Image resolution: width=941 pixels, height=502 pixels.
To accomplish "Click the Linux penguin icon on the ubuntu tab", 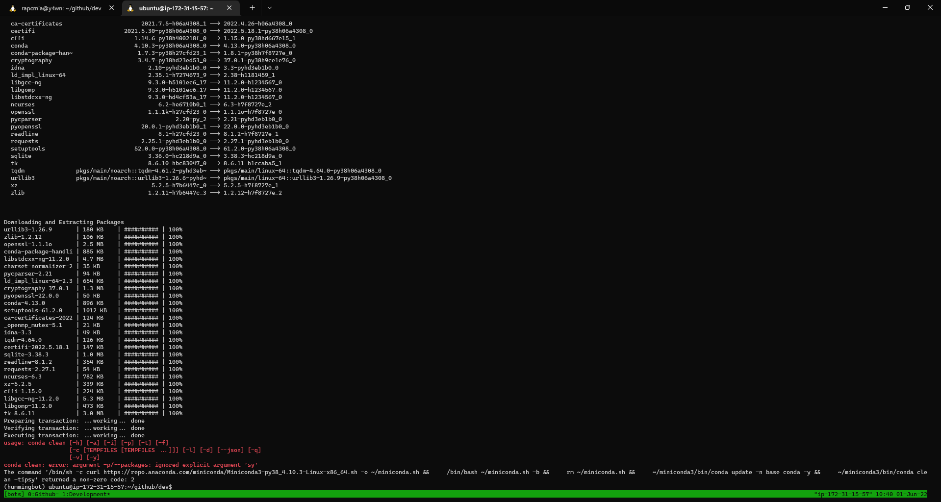I will point(130,8).
